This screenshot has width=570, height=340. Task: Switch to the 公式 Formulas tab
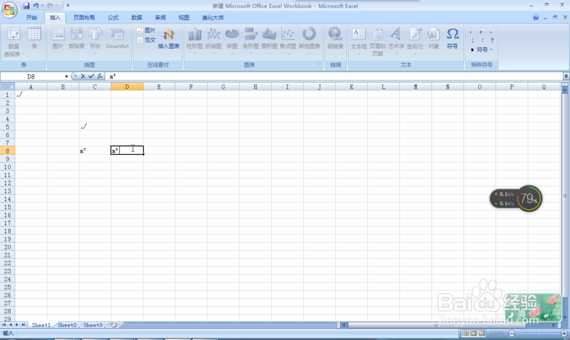coord(113,18)
